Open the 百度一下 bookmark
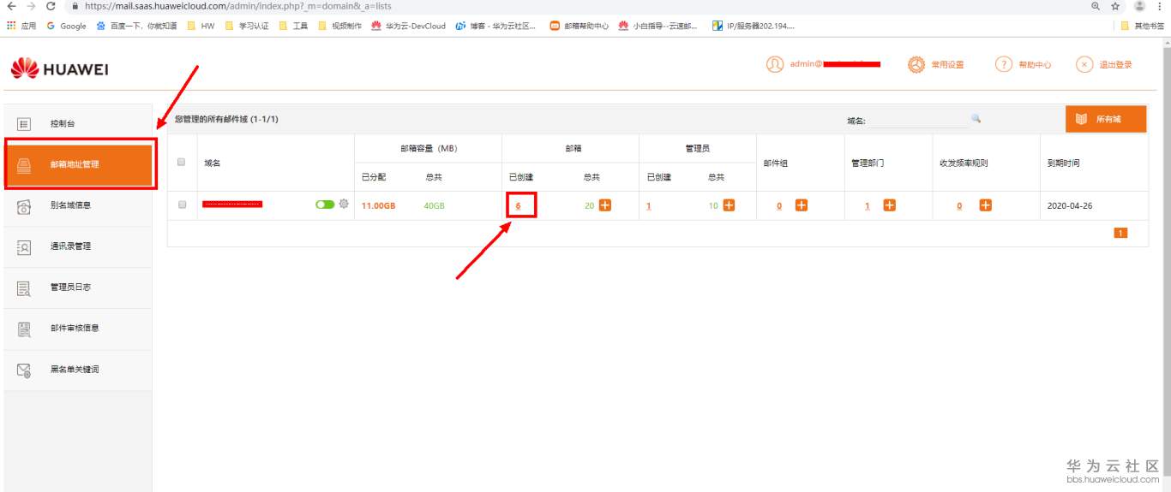This screenshot has width=1171, height=492. (x=136, y=26)
